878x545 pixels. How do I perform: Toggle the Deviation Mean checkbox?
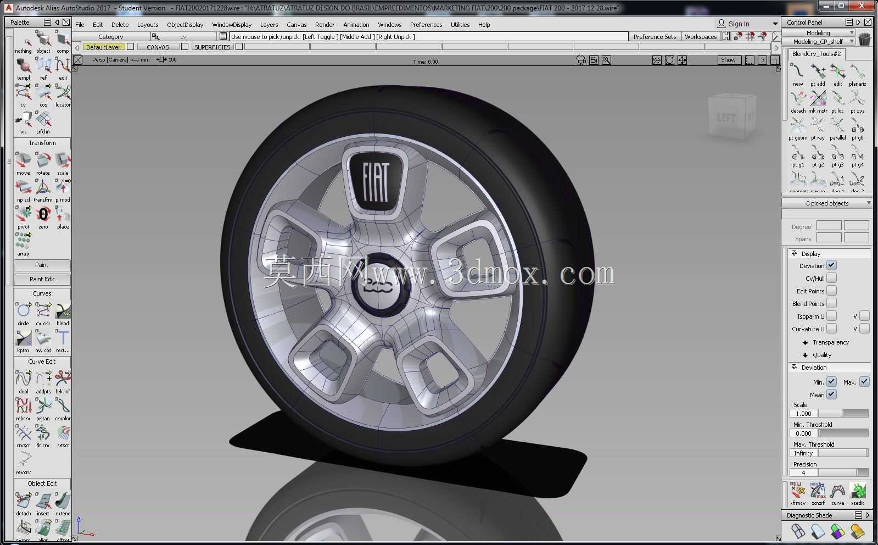tap(832, 394)
